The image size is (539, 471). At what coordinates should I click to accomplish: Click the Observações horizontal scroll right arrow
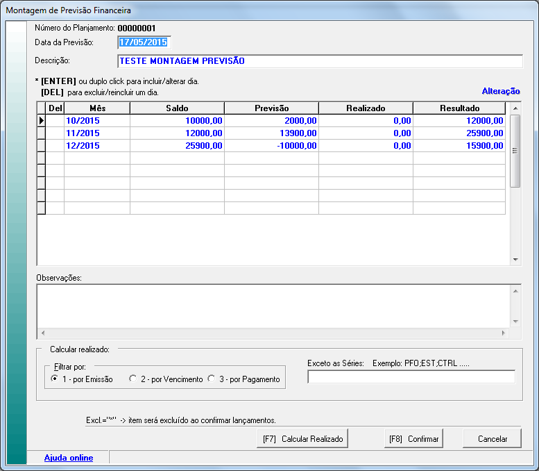coord(504,333)
